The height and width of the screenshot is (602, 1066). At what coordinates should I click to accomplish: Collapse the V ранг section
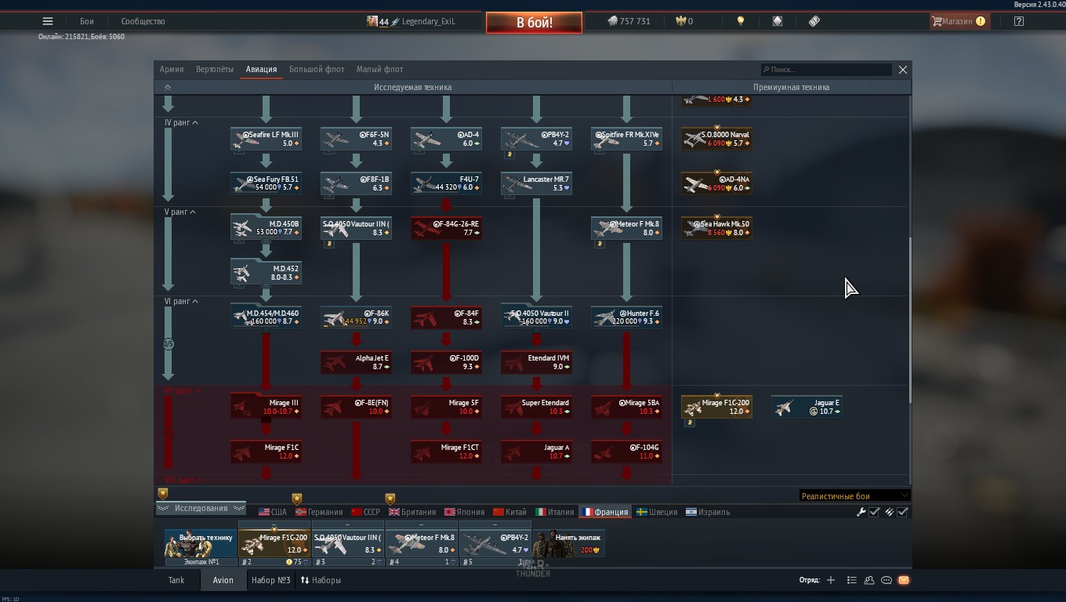[x=181, y=212]
